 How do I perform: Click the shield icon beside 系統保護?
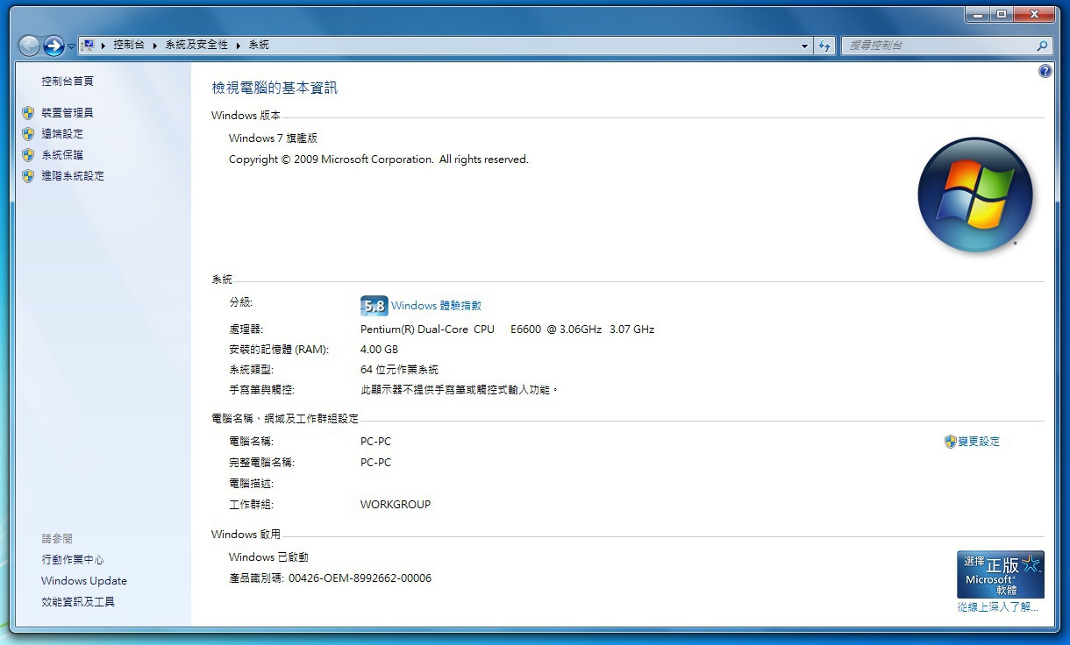(x=28, y=155)
